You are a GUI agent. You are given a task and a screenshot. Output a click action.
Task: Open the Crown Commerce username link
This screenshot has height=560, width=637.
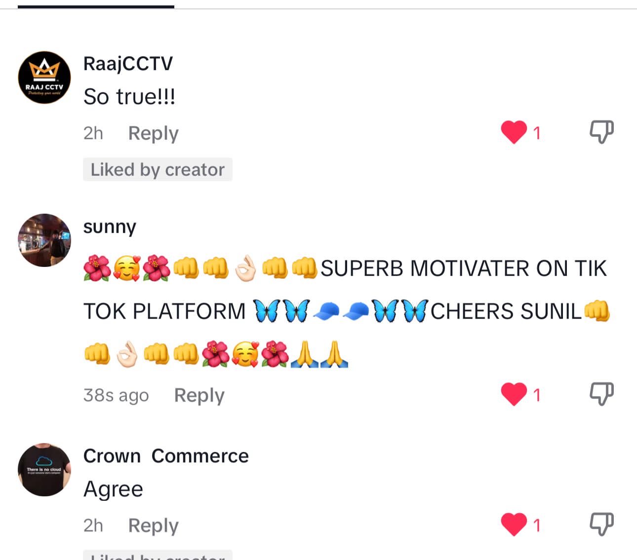(x=166, y=456)
